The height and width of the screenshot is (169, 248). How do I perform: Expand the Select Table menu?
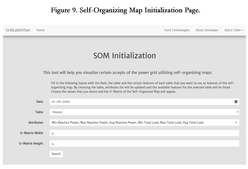[x=234, y=30]
